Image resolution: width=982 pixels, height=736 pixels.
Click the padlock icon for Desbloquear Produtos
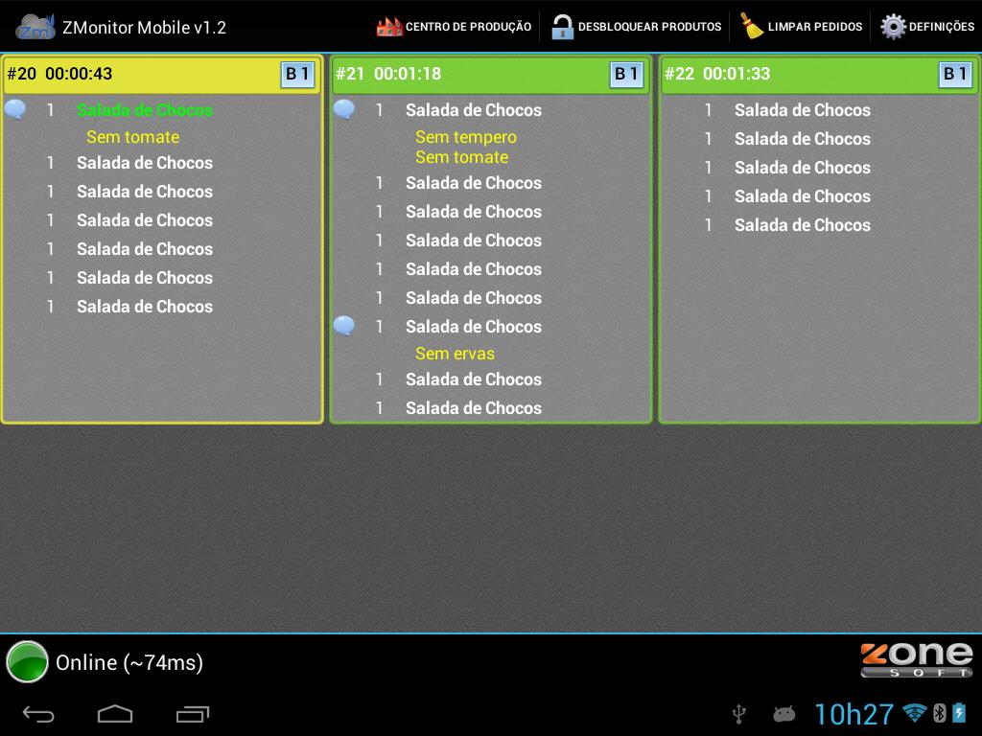click(x=561, y=26)
